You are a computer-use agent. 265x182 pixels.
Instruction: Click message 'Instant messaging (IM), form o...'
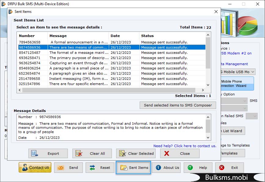click(79, 79)
